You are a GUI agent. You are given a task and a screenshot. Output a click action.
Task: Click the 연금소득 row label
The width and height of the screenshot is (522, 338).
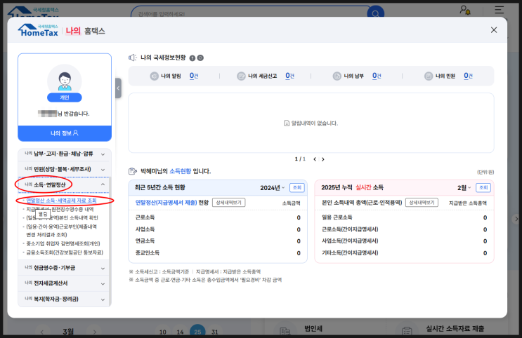coord(145,241)
